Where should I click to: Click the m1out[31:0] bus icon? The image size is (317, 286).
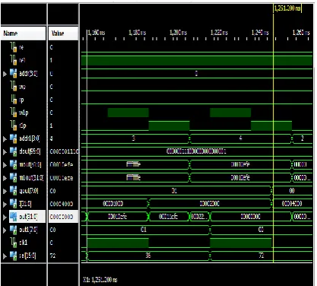(14, 177)
